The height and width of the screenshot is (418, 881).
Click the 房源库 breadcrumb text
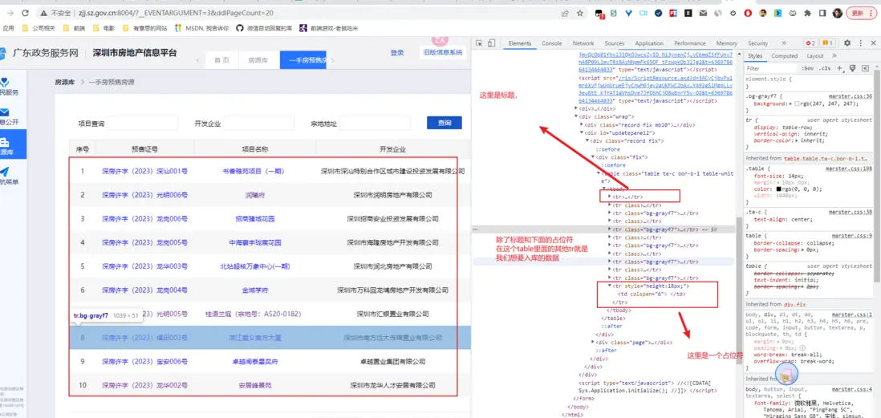point(65,82)
